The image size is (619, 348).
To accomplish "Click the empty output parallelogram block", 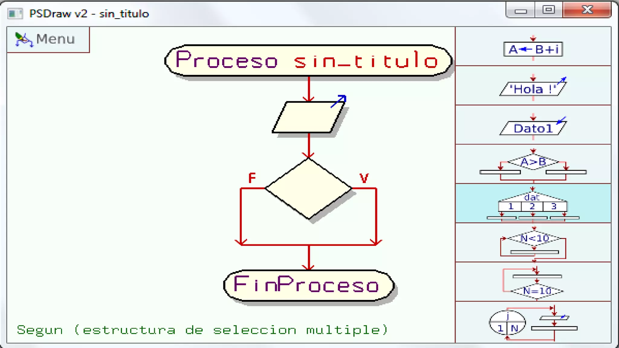I will point(308,117).
